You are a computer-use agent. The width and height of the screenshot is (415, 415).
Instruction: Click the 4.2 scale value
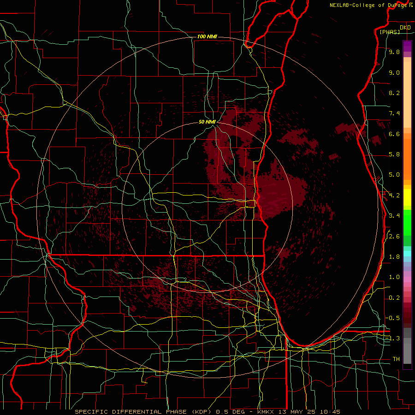pos(394,196)
